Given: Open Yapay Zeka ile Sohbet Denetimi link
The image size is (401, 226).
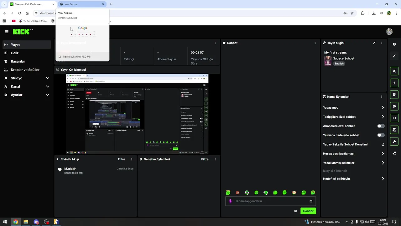Looking at the screenshot, I should coord(354,144).
